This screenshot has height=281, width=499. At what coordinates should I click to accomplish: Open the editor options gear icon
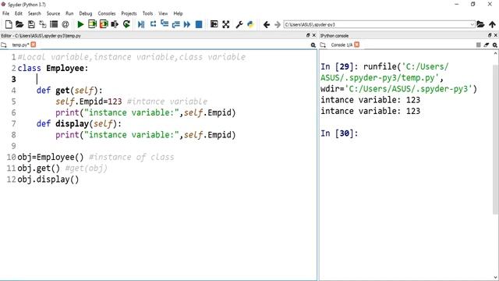(x=313, y=45)
